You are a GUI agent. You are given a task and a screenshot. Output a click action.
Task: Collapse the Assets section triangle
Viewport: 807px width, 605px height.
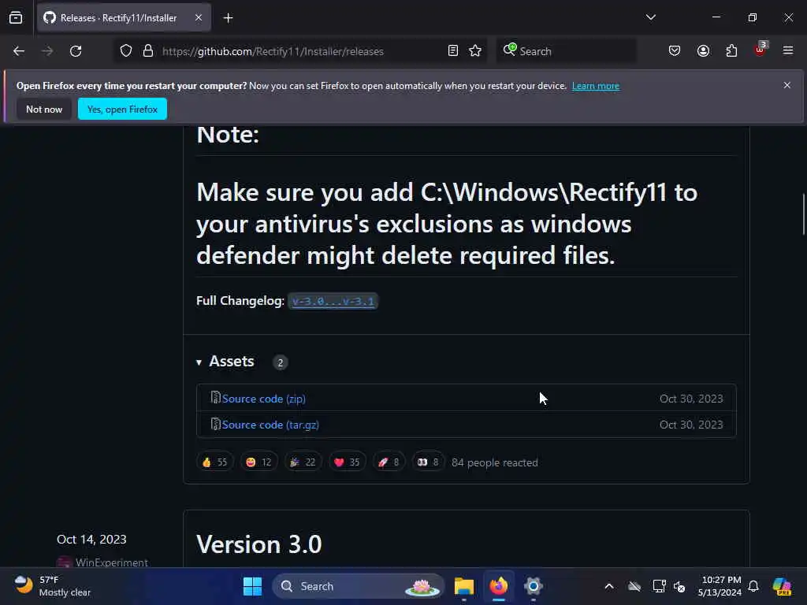pos(199,362)
